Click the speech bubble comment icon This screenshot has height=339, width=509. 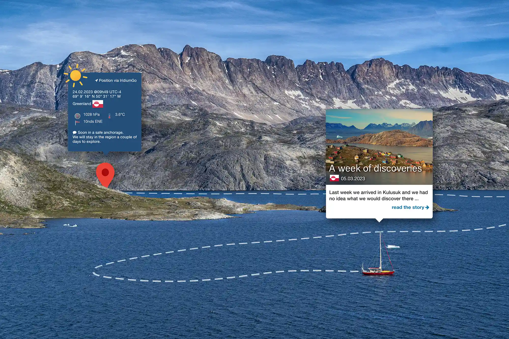point(75,133)
